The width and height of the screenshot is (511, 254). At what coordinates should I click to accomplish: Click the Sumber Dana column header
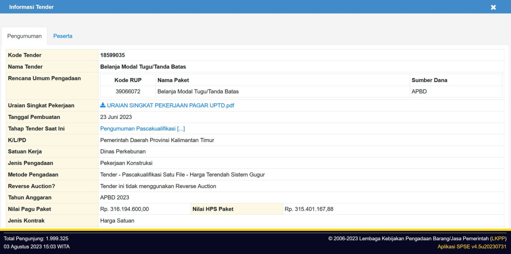pyautogui.click(x=429, y=80)
